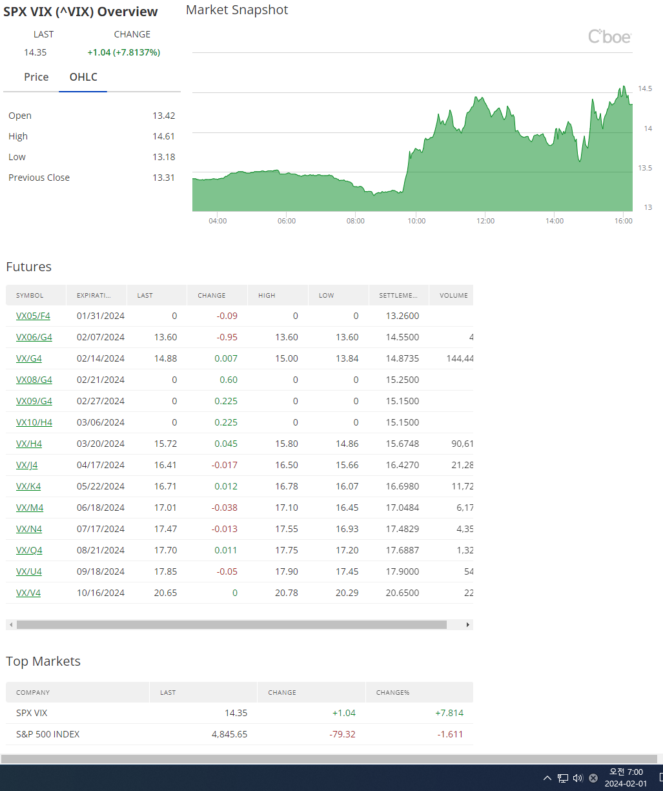Click the High value 14.61

pyautogui.click(x=163, y=136)
